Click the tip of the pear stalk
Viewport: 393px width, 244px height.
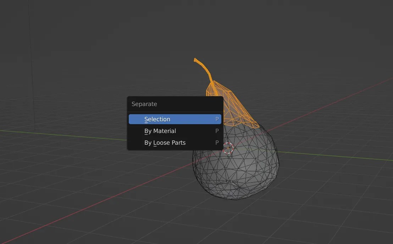point(195,59)
